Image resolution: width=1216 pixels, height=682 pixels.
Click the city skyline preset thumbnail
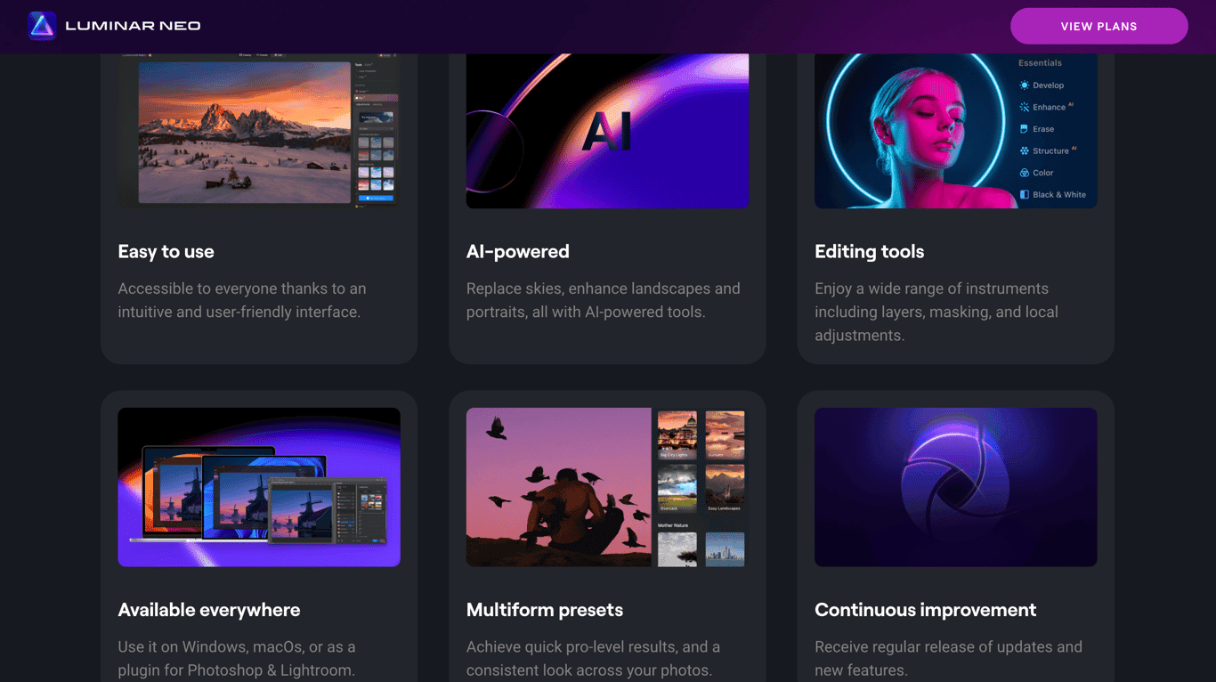pyautogui.click(x=725, y=549)
